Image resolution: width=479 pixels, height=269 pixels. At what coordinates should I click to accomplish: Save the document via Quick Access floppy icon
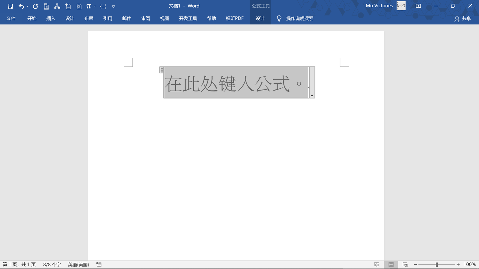click(10, 6)
